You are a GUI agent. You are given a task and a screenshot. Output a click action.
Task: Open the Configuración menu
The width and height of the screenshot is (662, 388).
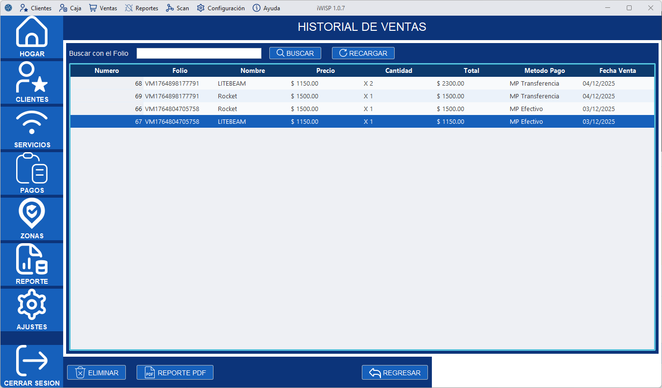[220, 8]
